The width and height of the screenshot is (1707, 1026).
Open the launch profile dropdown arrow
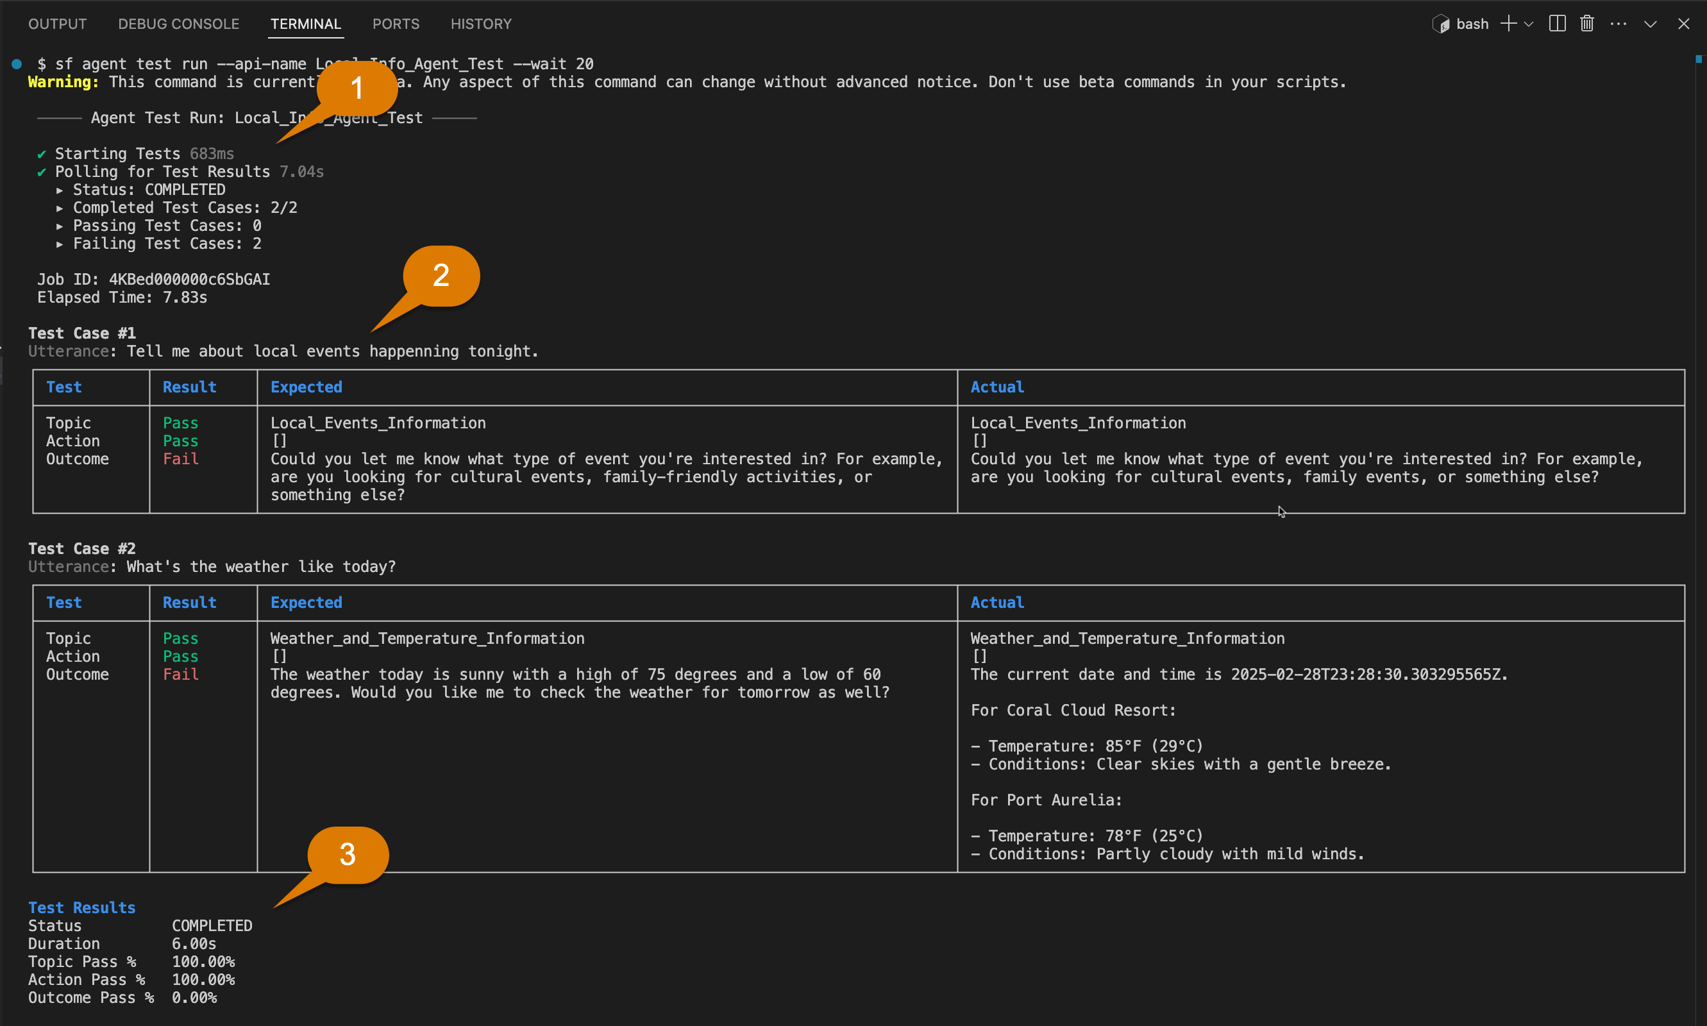(x=1529, y=24)
